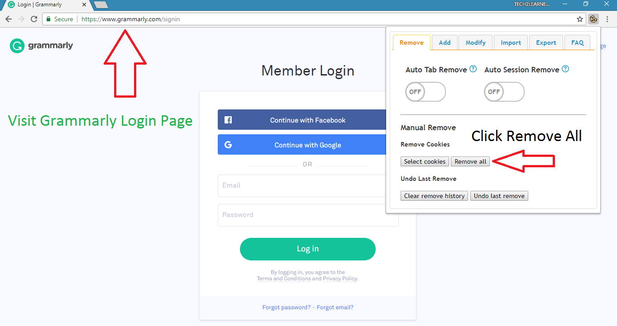
Task: Click the browser forward arrow
Action: tap(21, 19)
